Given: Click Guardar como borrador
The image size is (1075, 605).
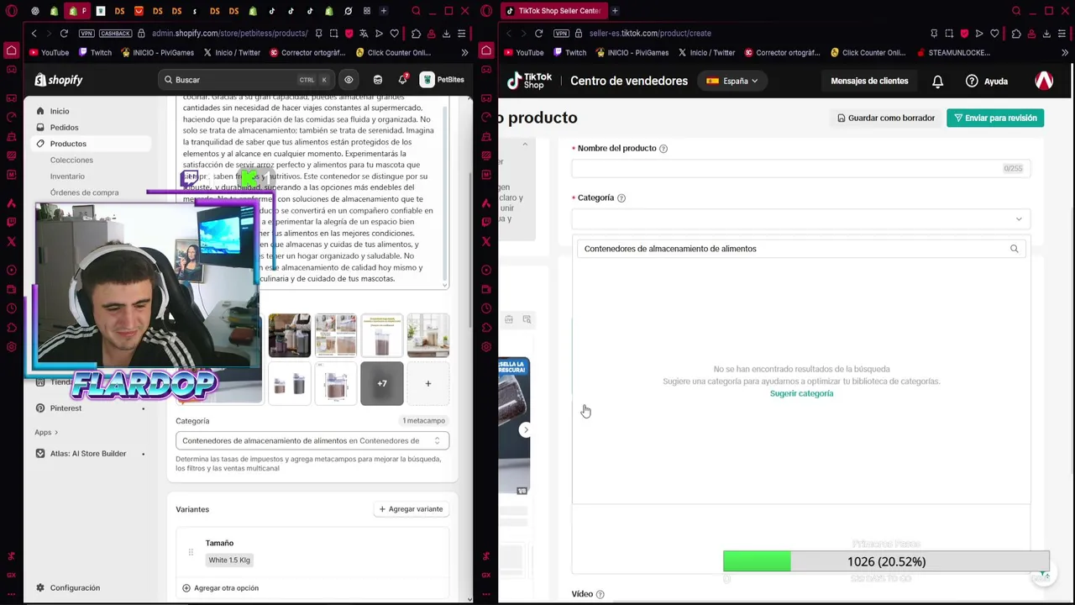Looking at the screenshot, I should (885, 118).
